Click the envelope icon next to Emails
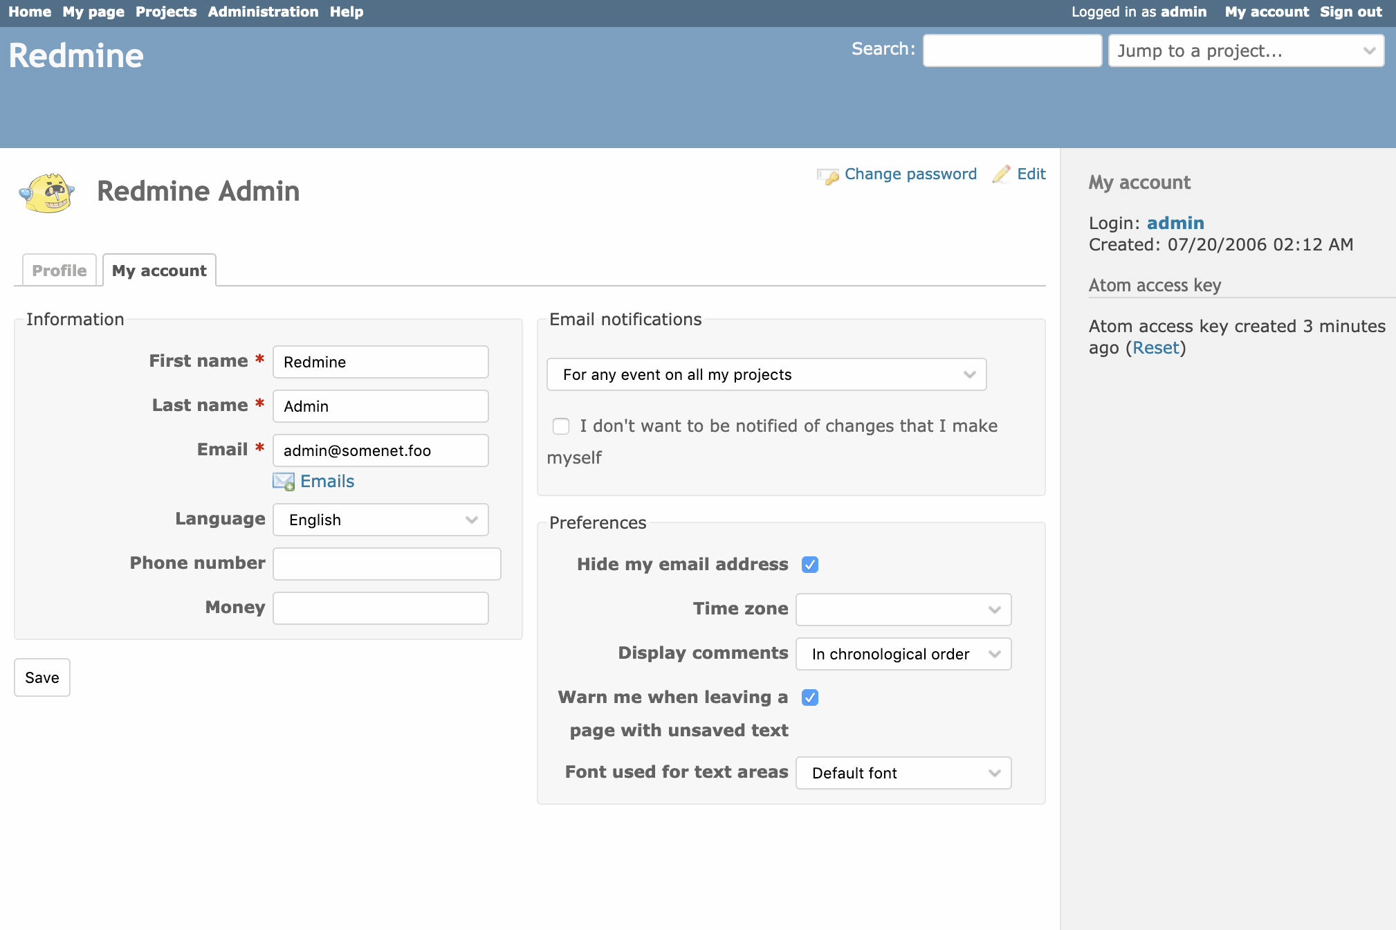This screenshot has width=1396, height=930. pyautogui.click(x=284, y=481)
